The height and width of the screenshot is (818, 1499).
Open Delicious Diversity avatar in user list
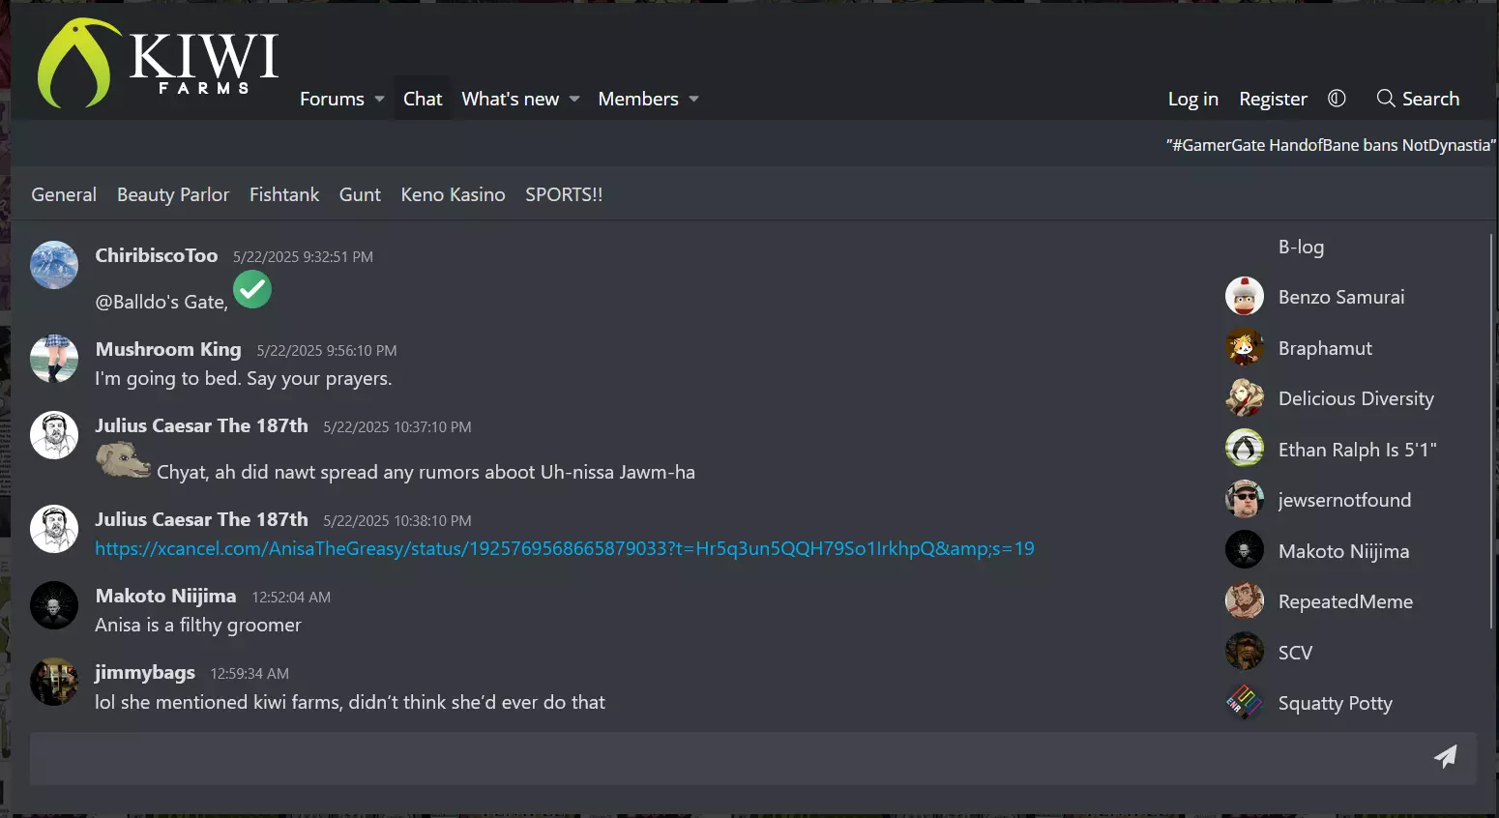tap(1245, 398)
